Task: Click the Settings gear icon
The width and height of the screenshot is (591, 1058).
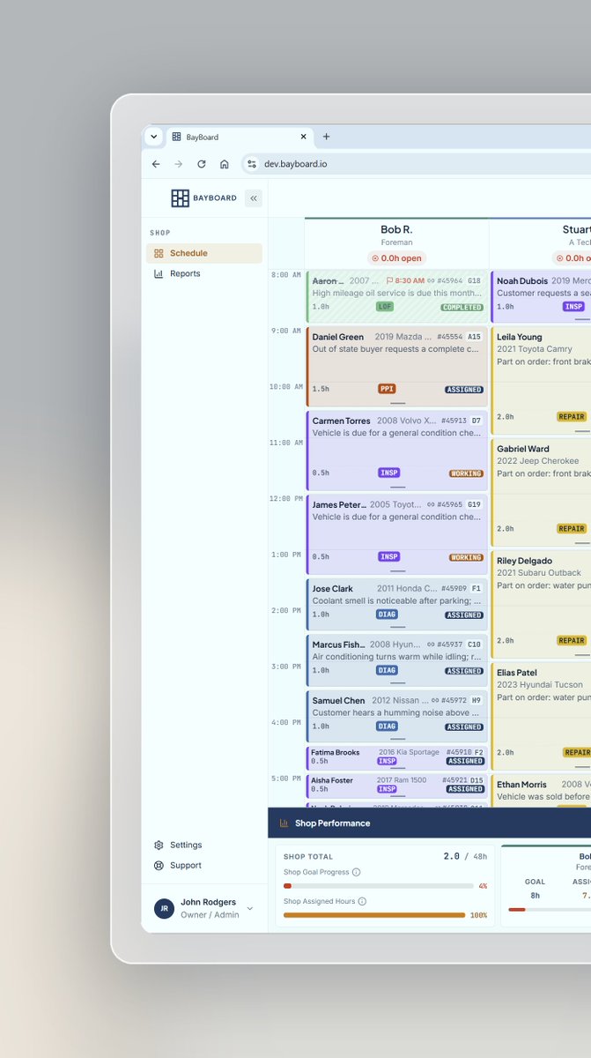Action: 159,845
